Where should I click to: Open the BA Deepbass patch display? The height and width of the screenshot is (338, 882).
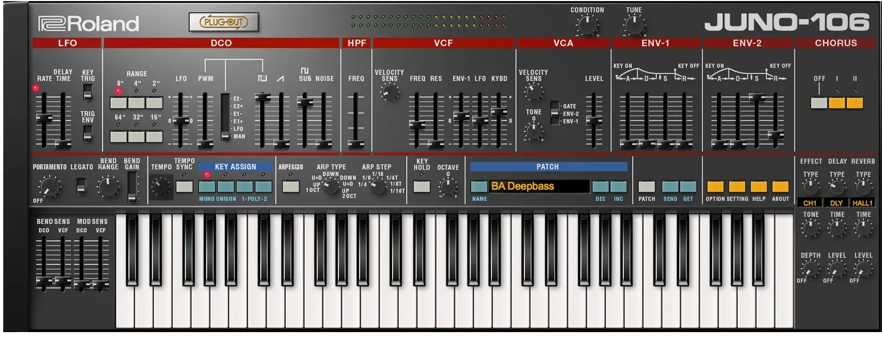539,186
